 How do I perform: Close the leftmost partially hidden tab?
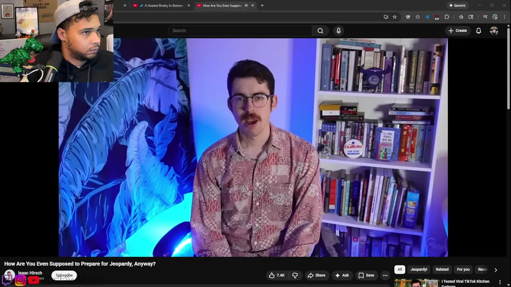click(x=125, y=6)
